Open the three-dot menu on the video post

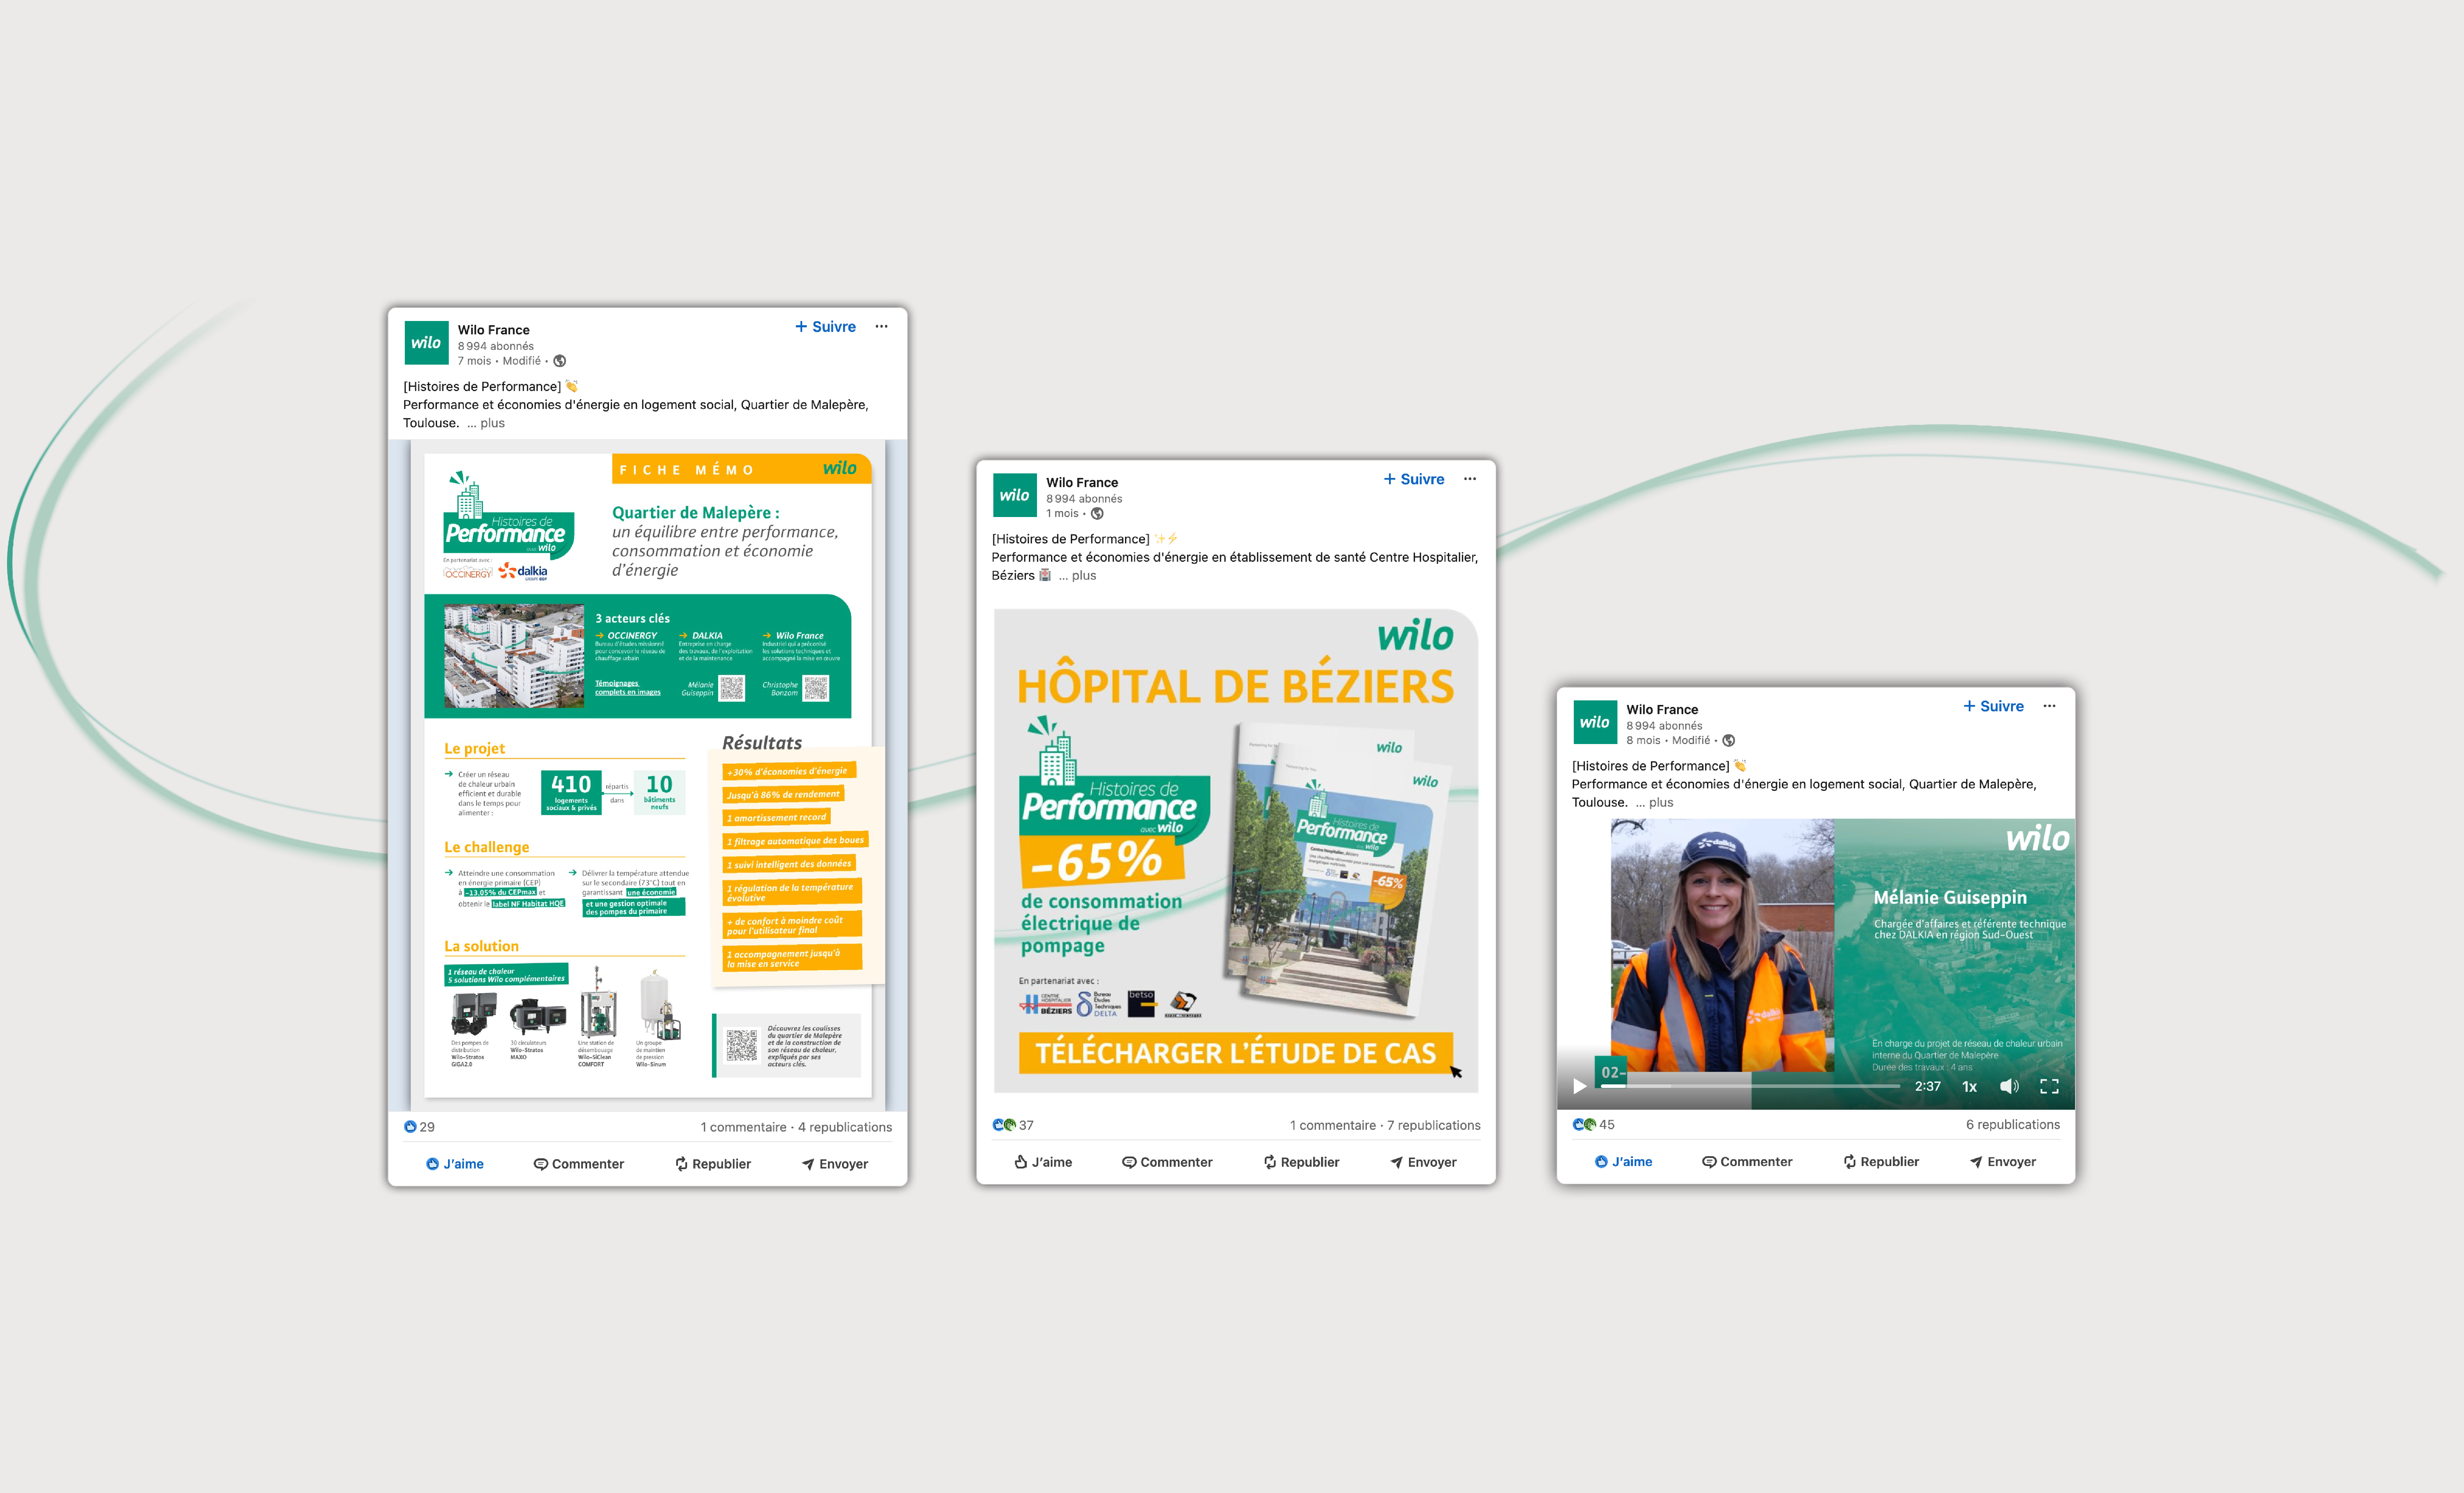tap(2049, 706)
